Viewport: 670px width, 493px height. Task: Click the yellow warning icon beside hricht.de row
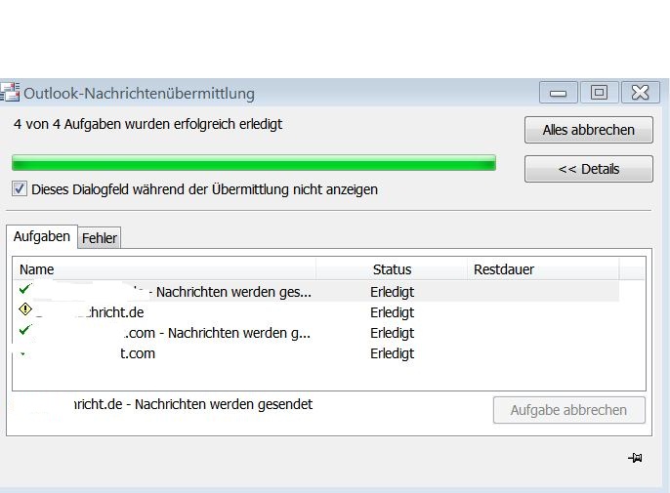coord(25,308)
